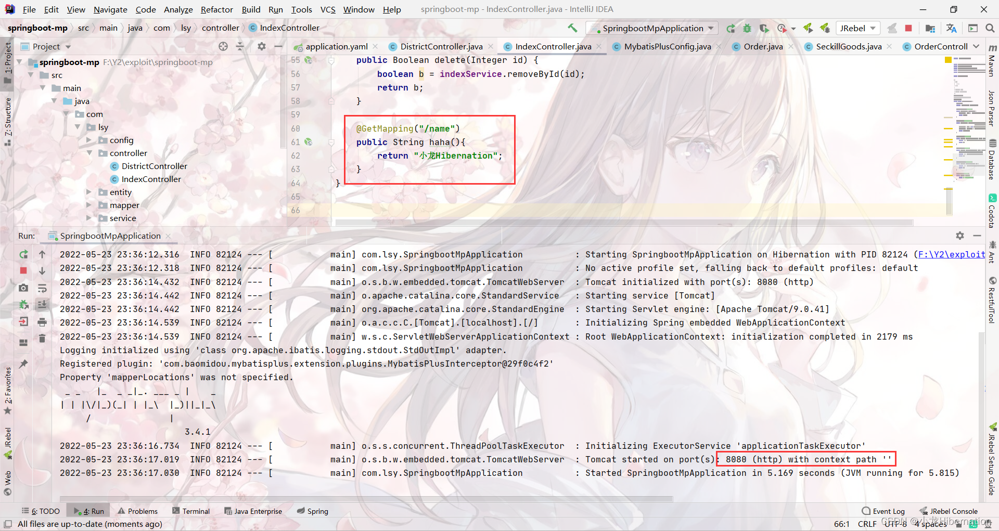
Task: Click line separator CRLF in status bar
Action: (867, 524)
